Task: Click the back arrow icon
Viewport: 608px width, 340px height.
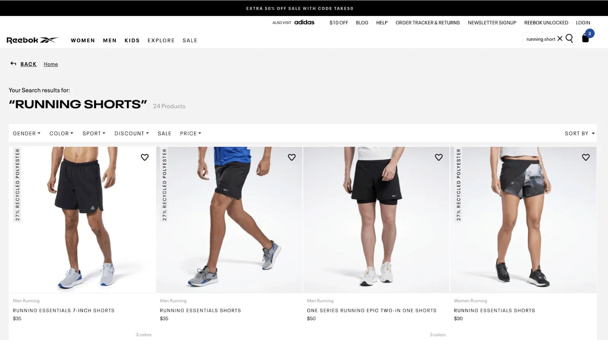Action: pos(13,64)
